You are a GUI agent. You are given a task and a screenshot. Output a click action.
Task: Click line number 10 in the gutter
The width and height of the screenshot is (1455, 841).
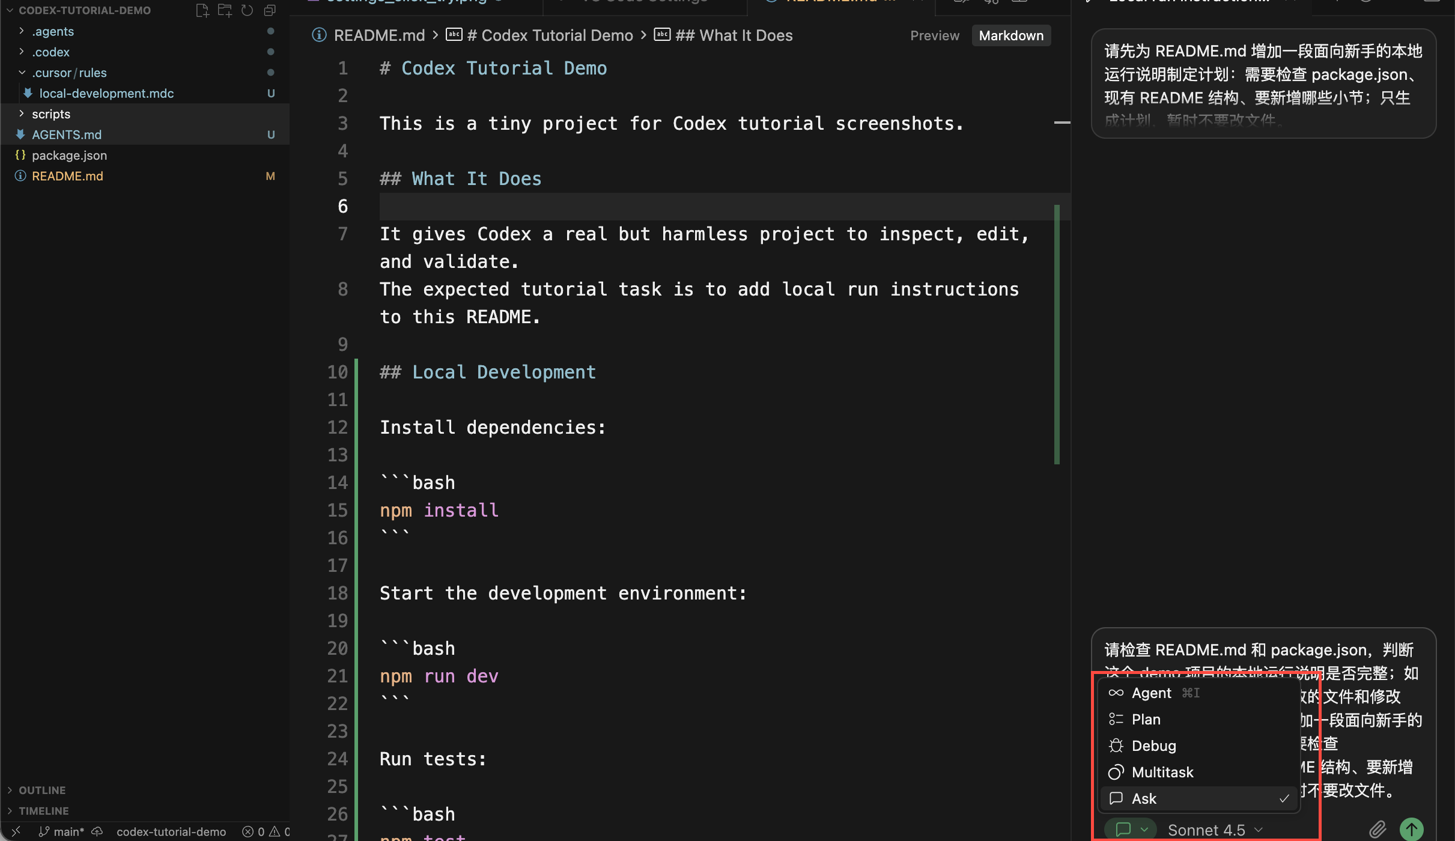(337, 372)
